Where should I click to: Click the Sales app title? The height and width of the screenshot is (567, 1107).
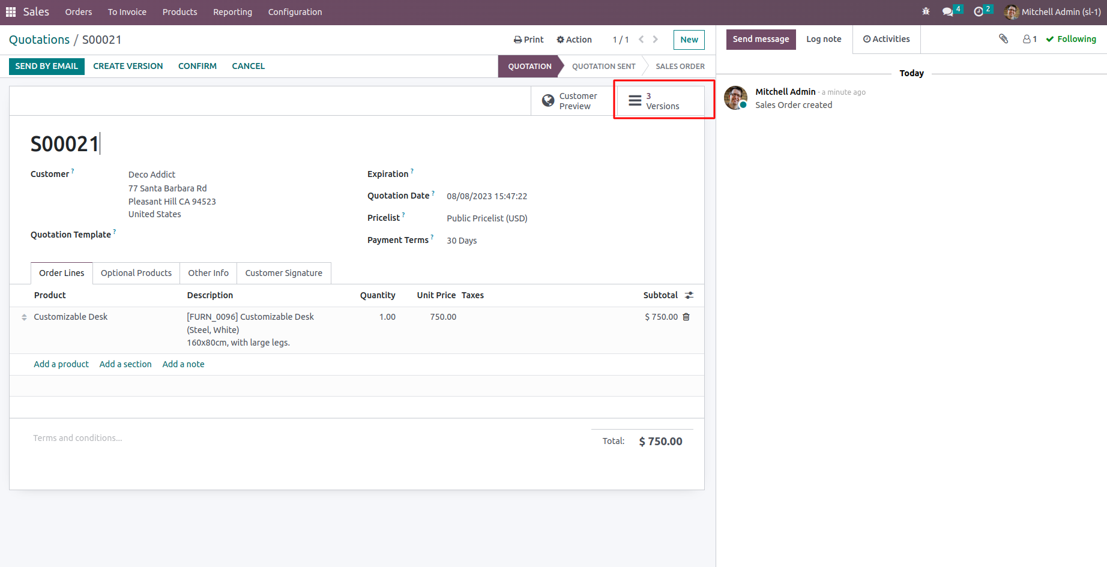click(36, 12)
